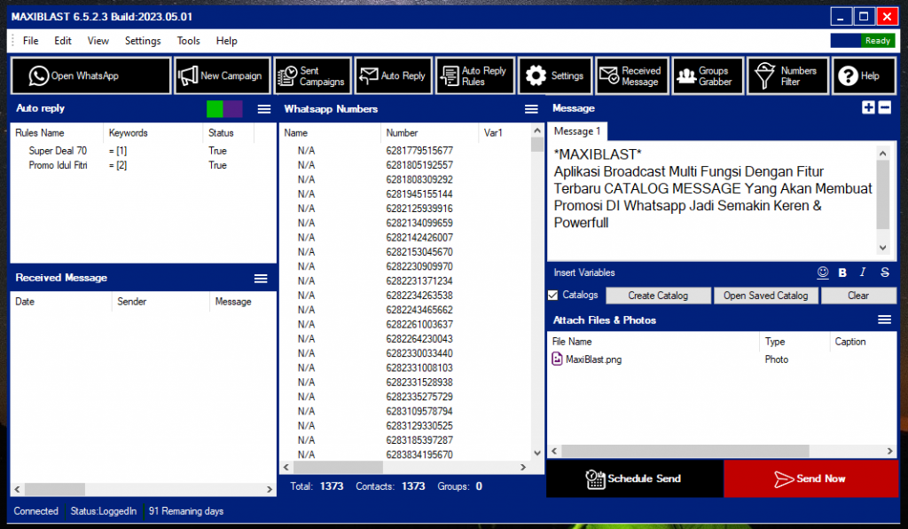Open the Attach Files & Photos menu
908x529 pixels.
point(884,320)
